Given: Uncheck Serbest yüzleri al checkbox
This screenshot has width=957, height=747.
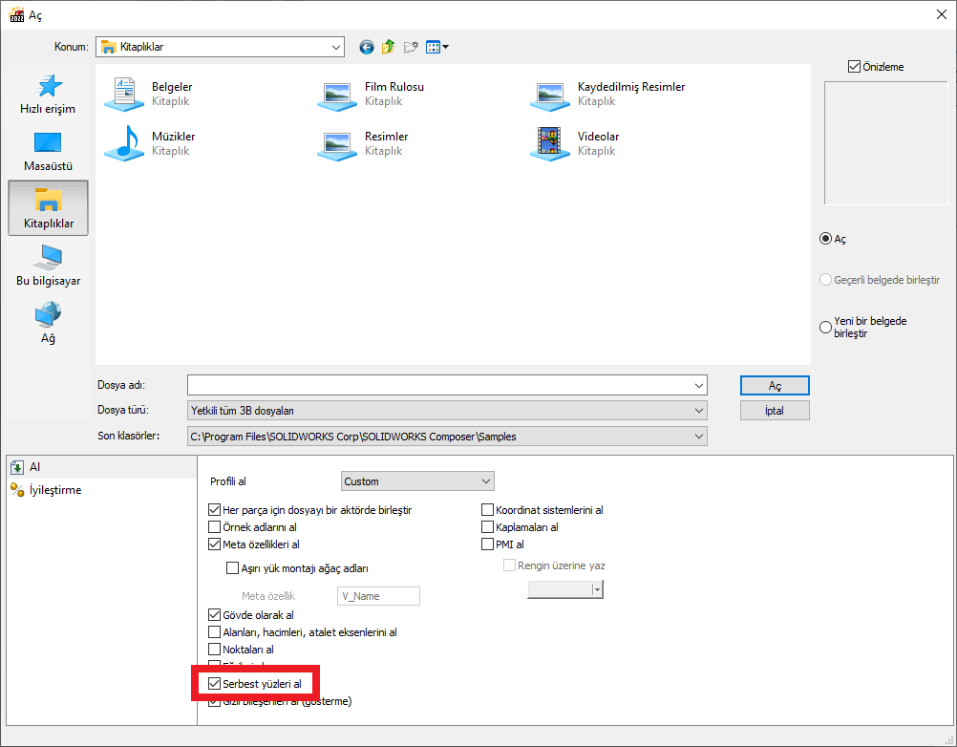Looking at the screenshot, I should click(215, 684).
